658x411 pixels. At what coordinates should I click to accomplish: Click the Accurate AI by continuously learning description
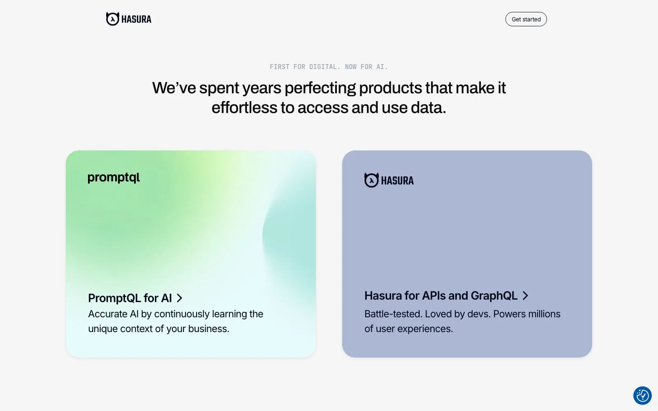point(176,321)
